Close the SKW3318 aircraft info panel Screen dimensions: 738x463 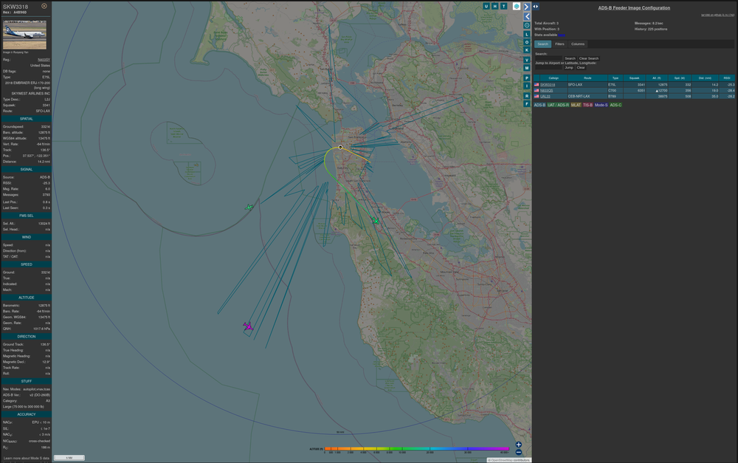coord(44,6)
